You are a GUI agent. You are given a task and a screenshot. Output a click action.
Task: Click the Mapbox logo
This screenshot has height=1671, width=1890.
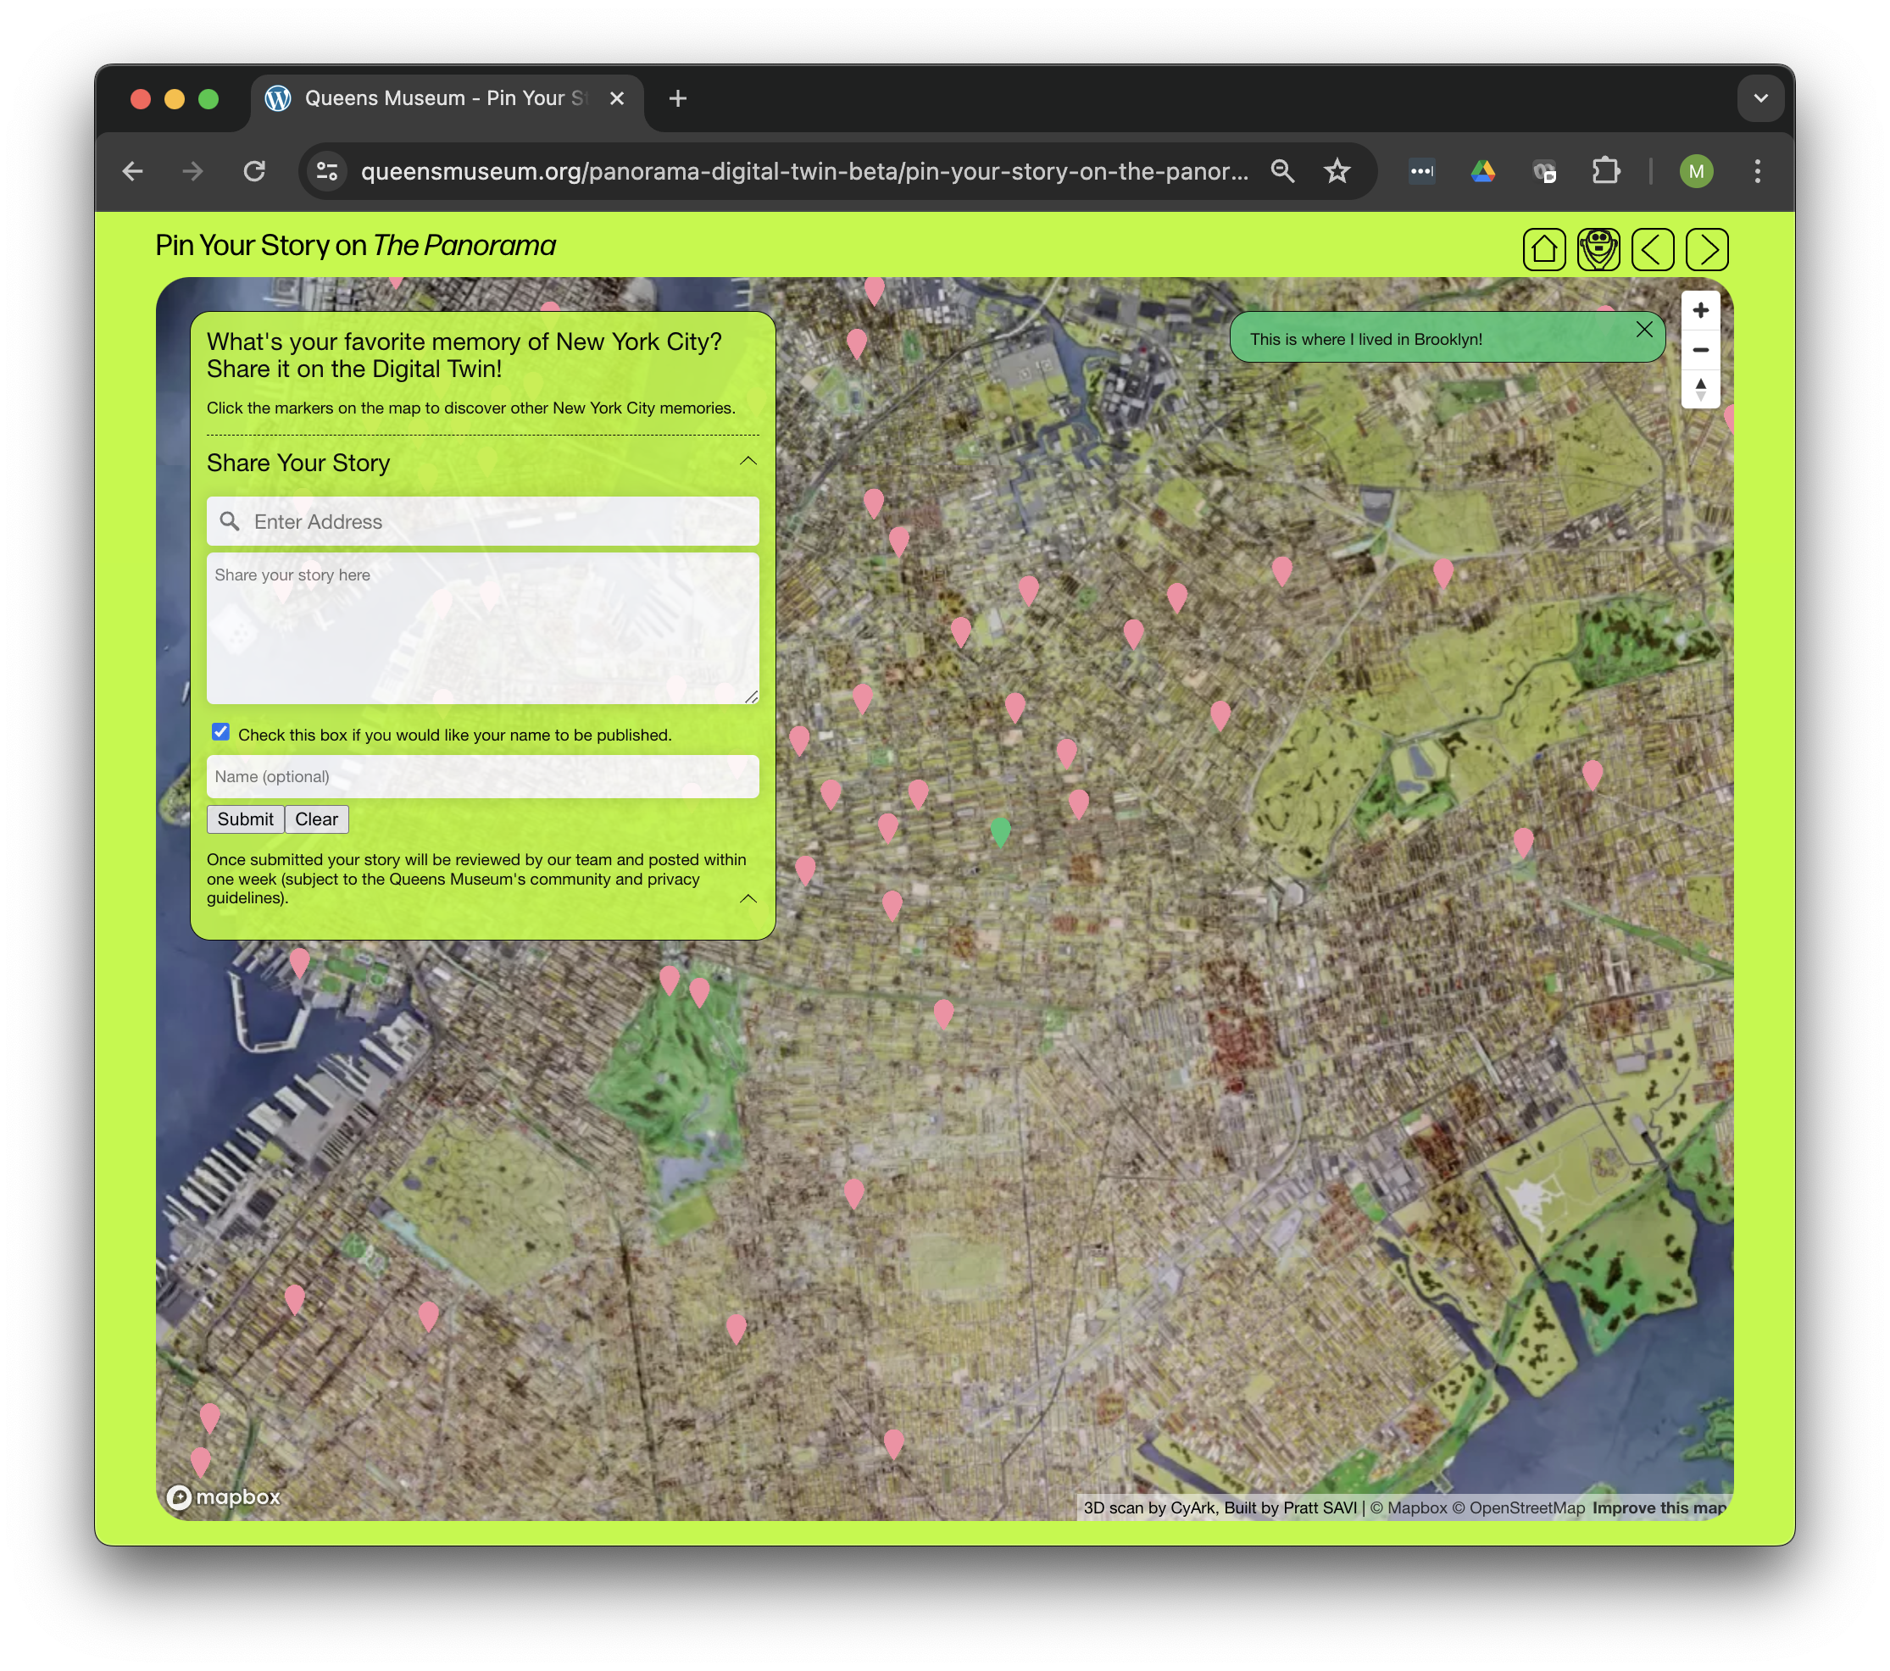[223, 1496]
